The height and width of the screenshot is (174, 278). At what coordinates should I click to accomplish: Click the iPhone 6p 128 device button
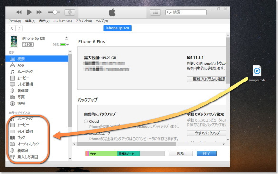point(118,28)
